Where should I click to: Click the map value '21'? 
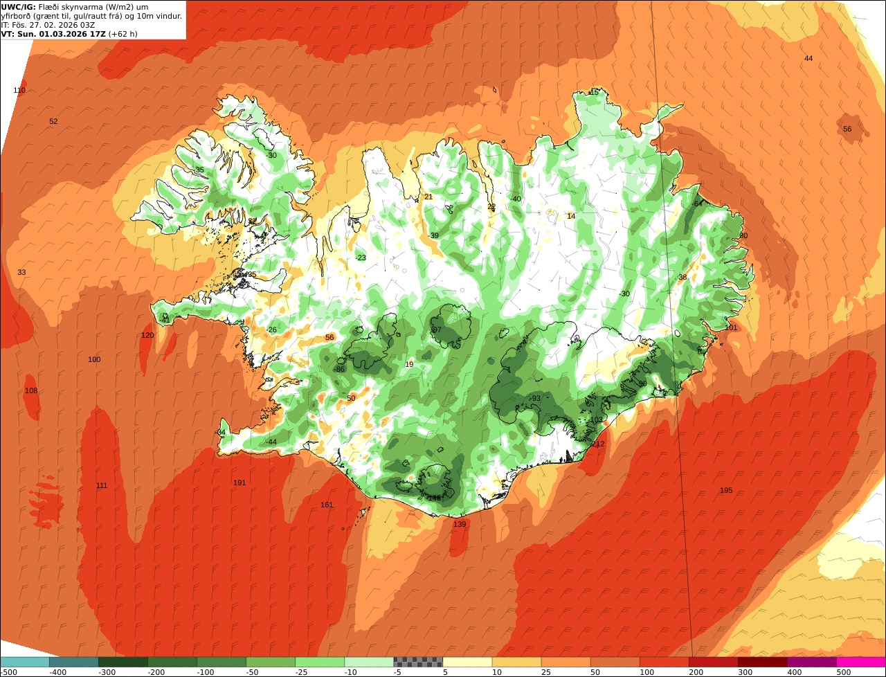(x=428, y=197)
